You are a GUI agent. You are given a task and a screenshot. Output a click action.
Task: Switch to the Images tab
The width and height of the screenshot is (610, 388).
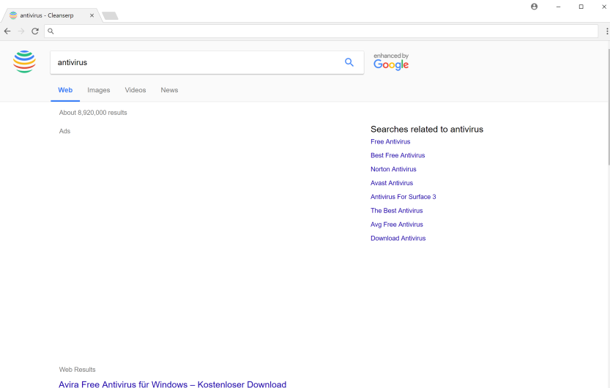99,90
